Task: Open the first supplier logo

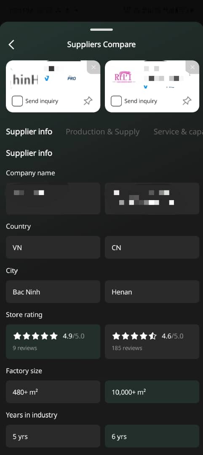Action: coord(25,79)
